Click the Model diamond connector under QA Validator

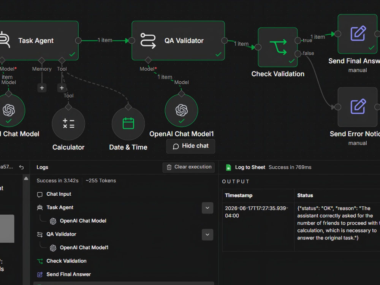(x=148, y=60)
